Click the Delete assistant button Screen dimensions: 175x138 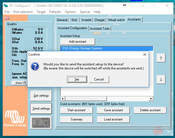click(150, 110)
